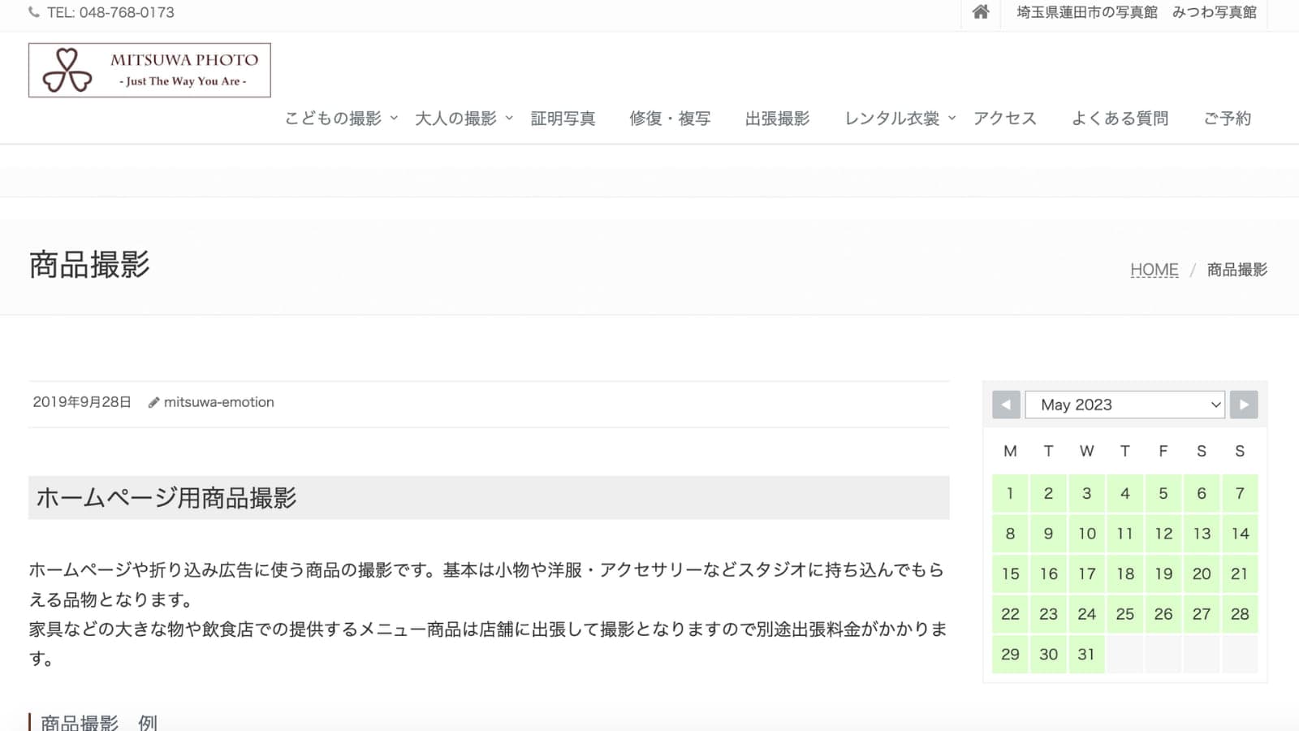Viewport: 1299px width, 731px height.
Task: Click the pencil icon beside mitsuwa-emotion
Action: click(x=153, y=403)
